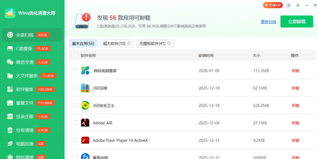Open the hamburger menu icon

[x=298, y=5]
